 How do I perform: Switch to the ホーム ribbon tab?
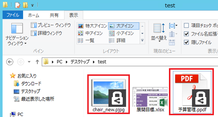click(x=33, y=15)
